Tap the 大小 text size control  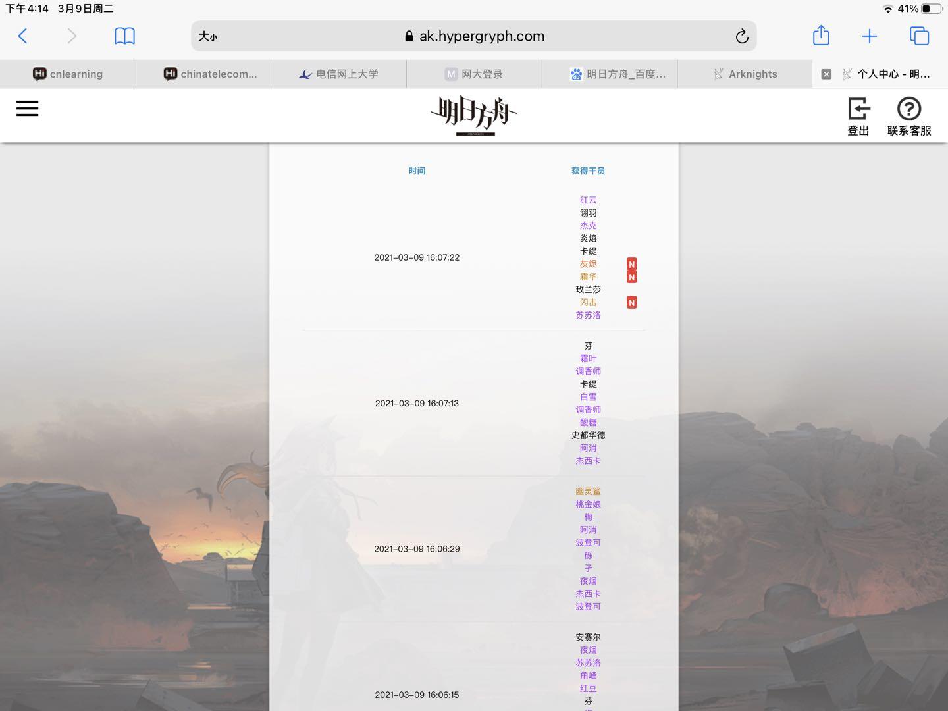pos(208,36)
